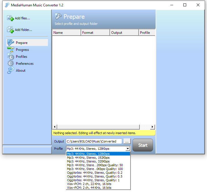The image size is (207, 194).
Task: Click the Prepare header wrench icon
Action: click(58, 16)
